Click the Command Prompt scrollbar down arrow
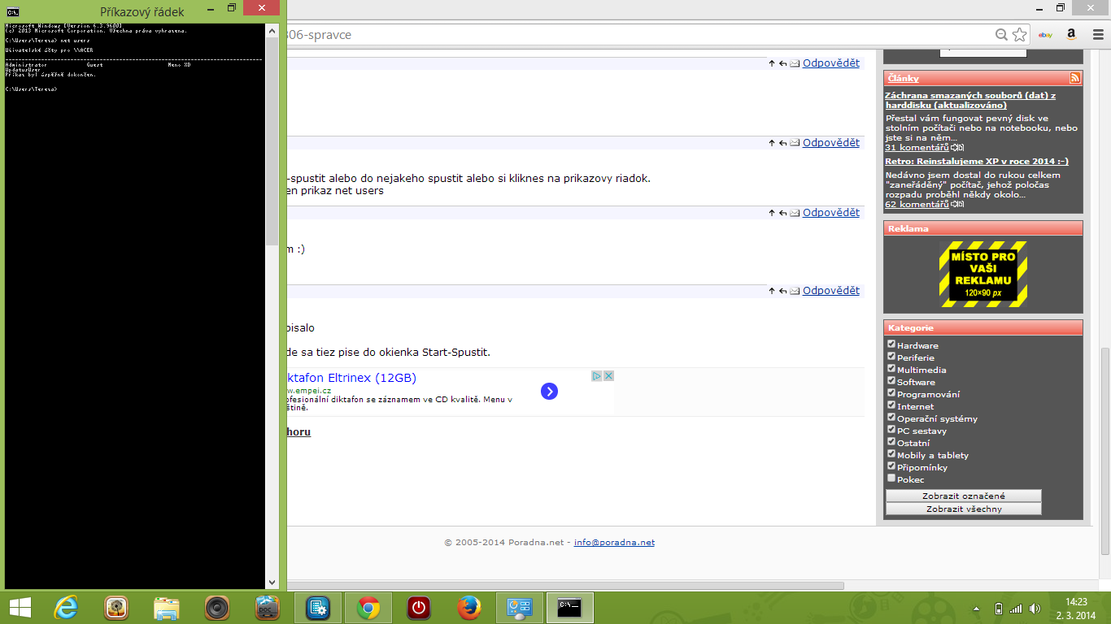The width and height of the screenshot is (1111, 624). 272,583
